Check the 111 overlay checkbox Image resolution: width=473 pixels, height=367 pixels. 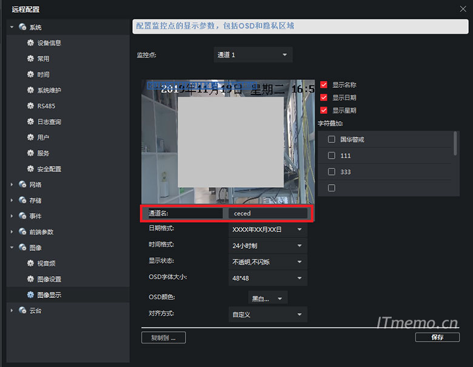[332, 156]
